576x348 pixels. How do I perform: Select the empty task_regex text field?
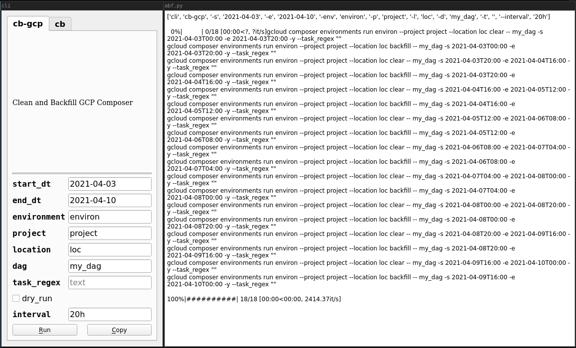(x=110, y=282)
